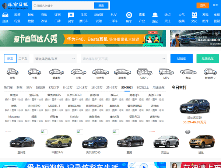Click the 今日主打 沃尔沃XC60 car image

pos(194,106)
